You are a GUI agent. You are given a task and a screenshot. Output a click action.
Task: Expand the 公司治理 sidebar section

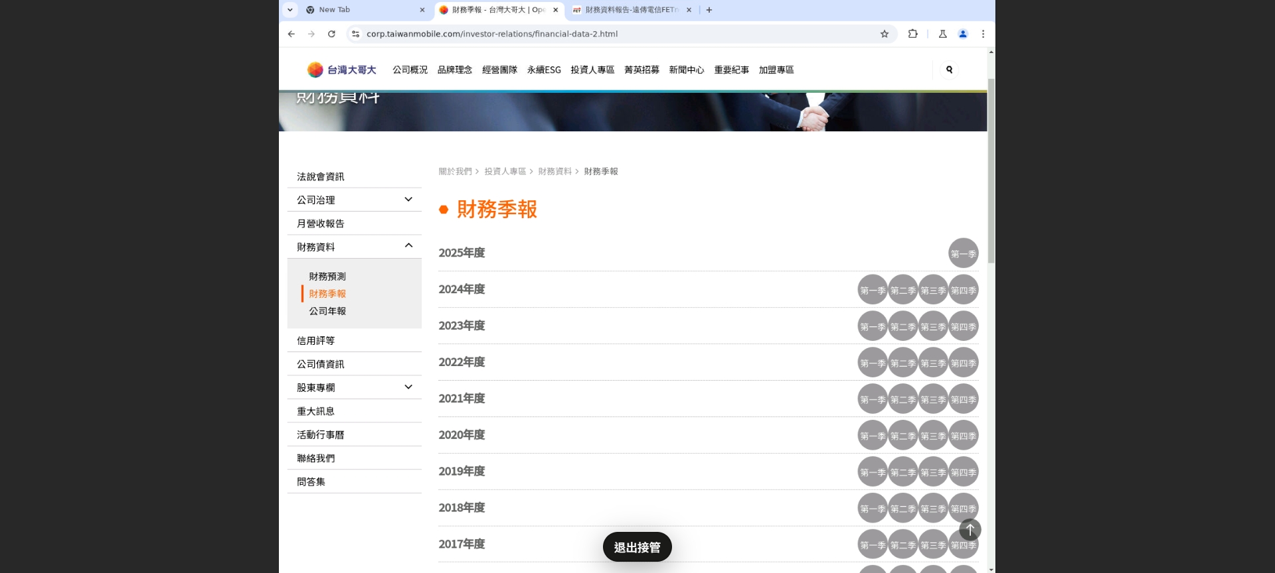pos(408,200)
